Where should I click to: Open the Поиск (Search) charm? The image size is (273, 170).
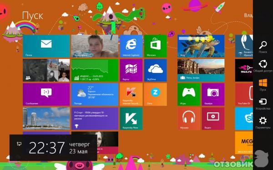point(263,47)
